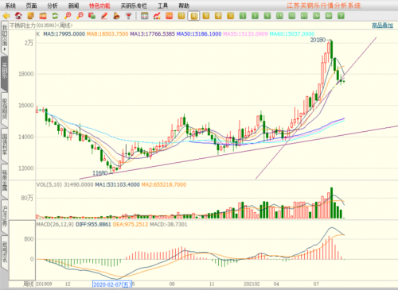Open the red line chart icon
This screenshot has height=290, width=398.
(157, 16)
